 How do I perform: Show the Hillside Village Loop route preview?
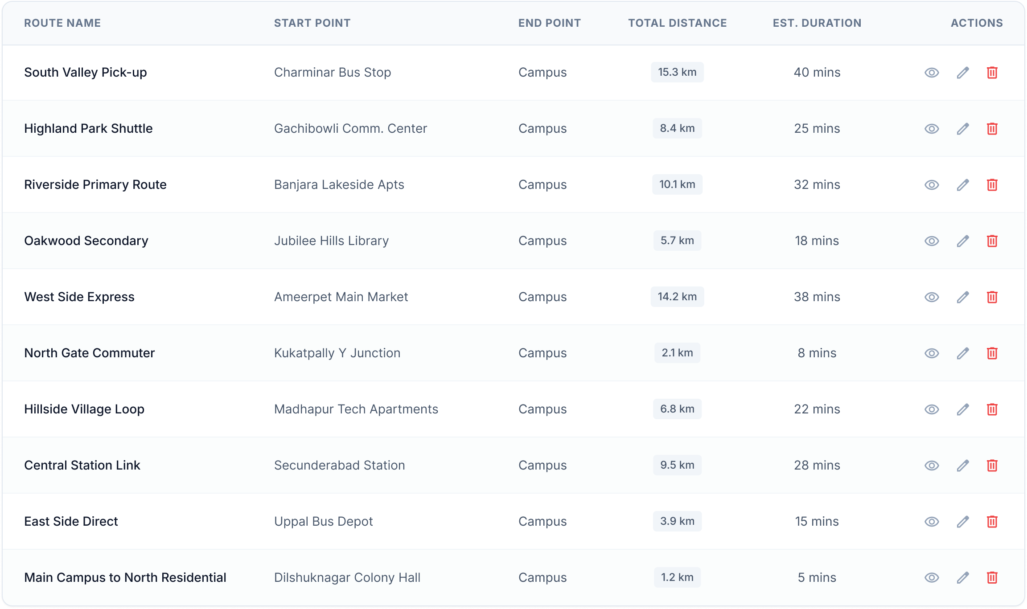coord(932,409)
